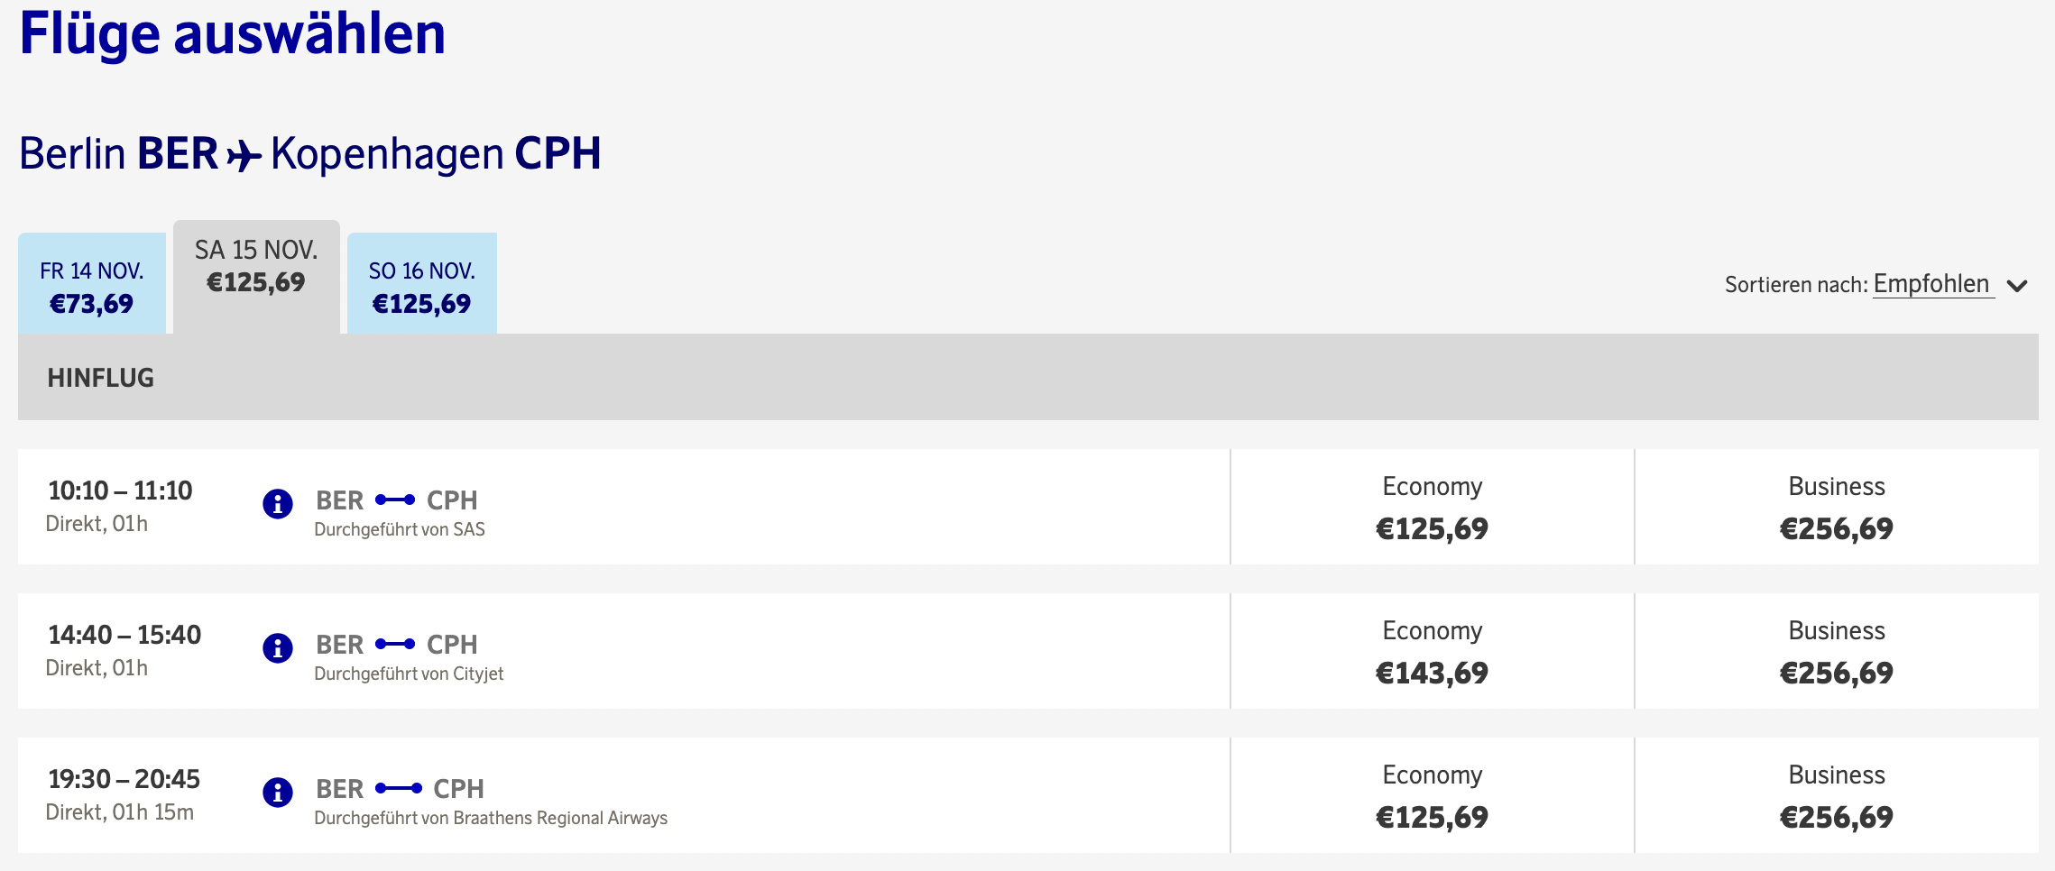Pick Business fare for 19:30 flight
Viewport: 2055px width, 871px height.
[x=1836, y=796]
